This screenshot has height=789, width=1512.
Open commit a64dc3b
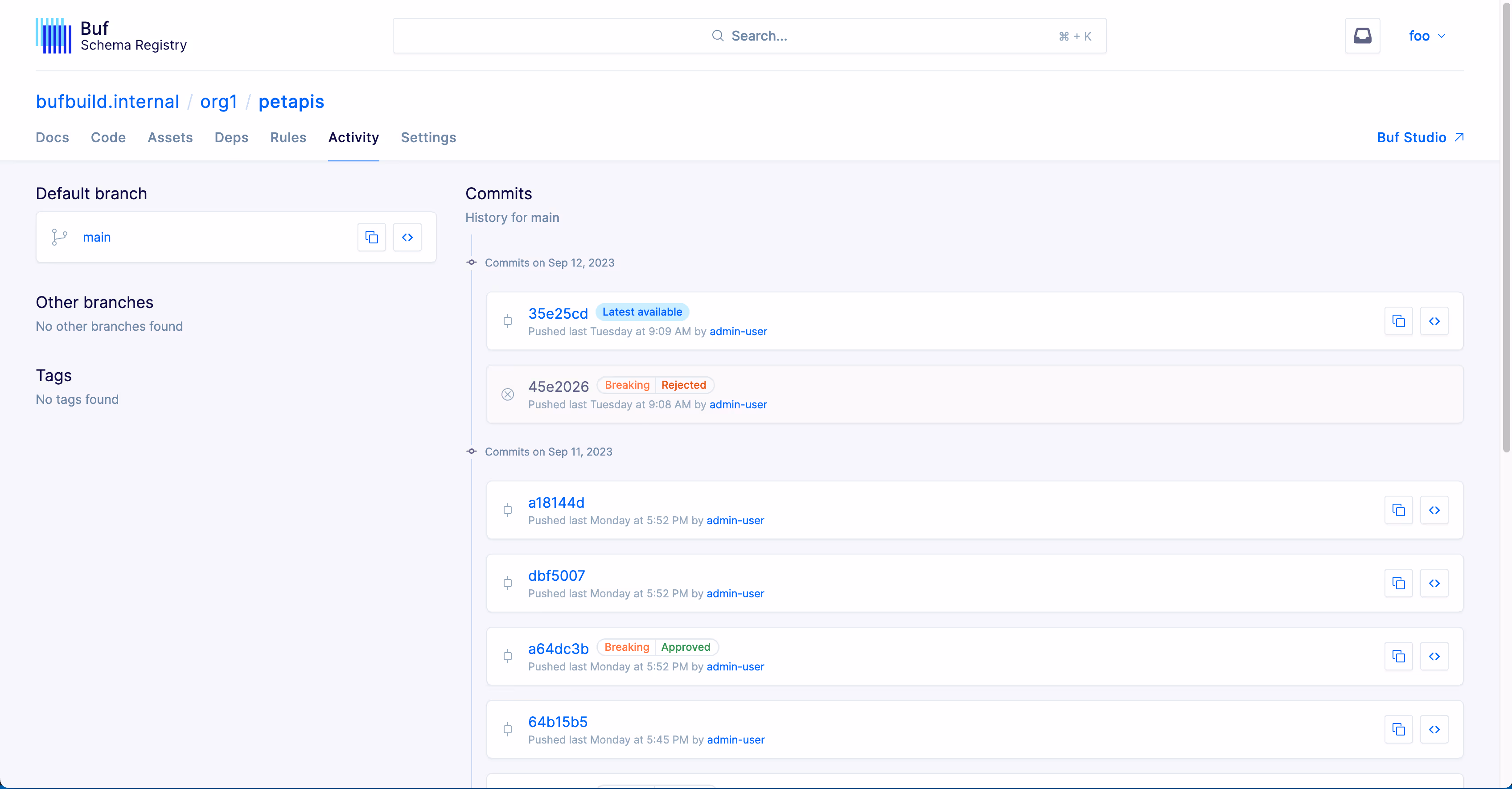[558, 649]
